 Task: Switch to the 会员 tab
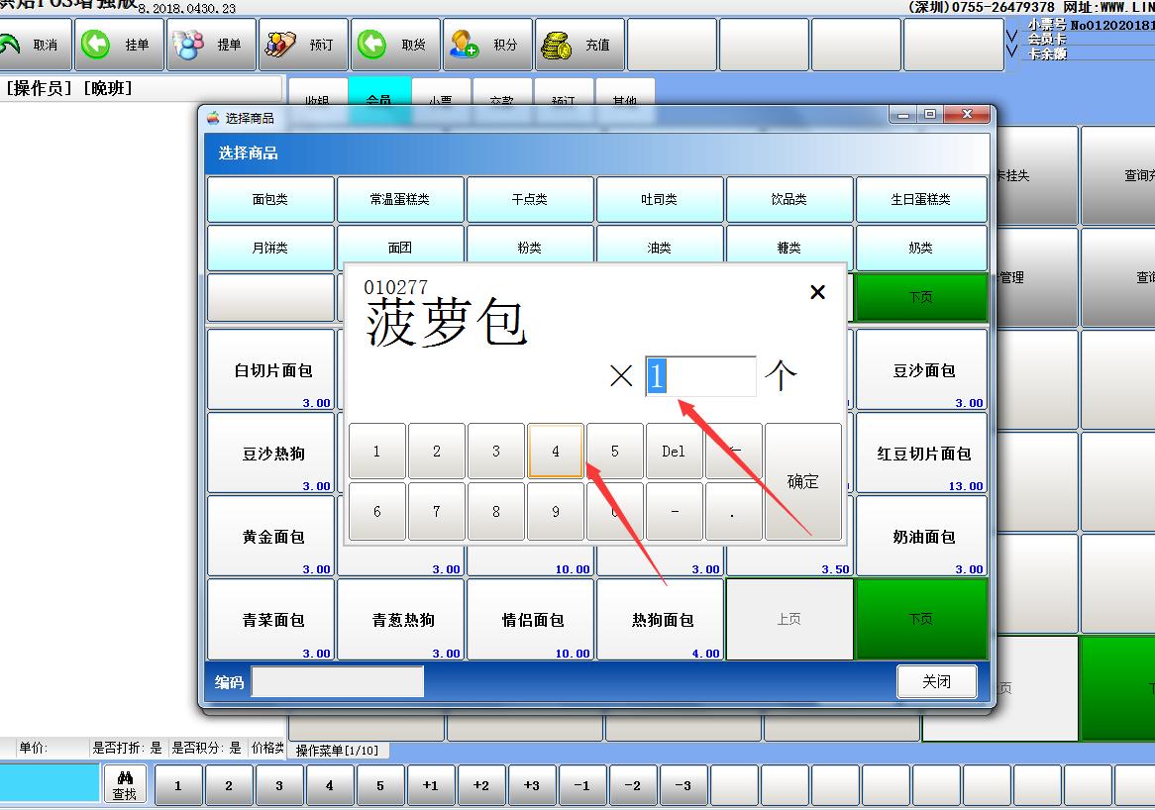tap(381, 98)
